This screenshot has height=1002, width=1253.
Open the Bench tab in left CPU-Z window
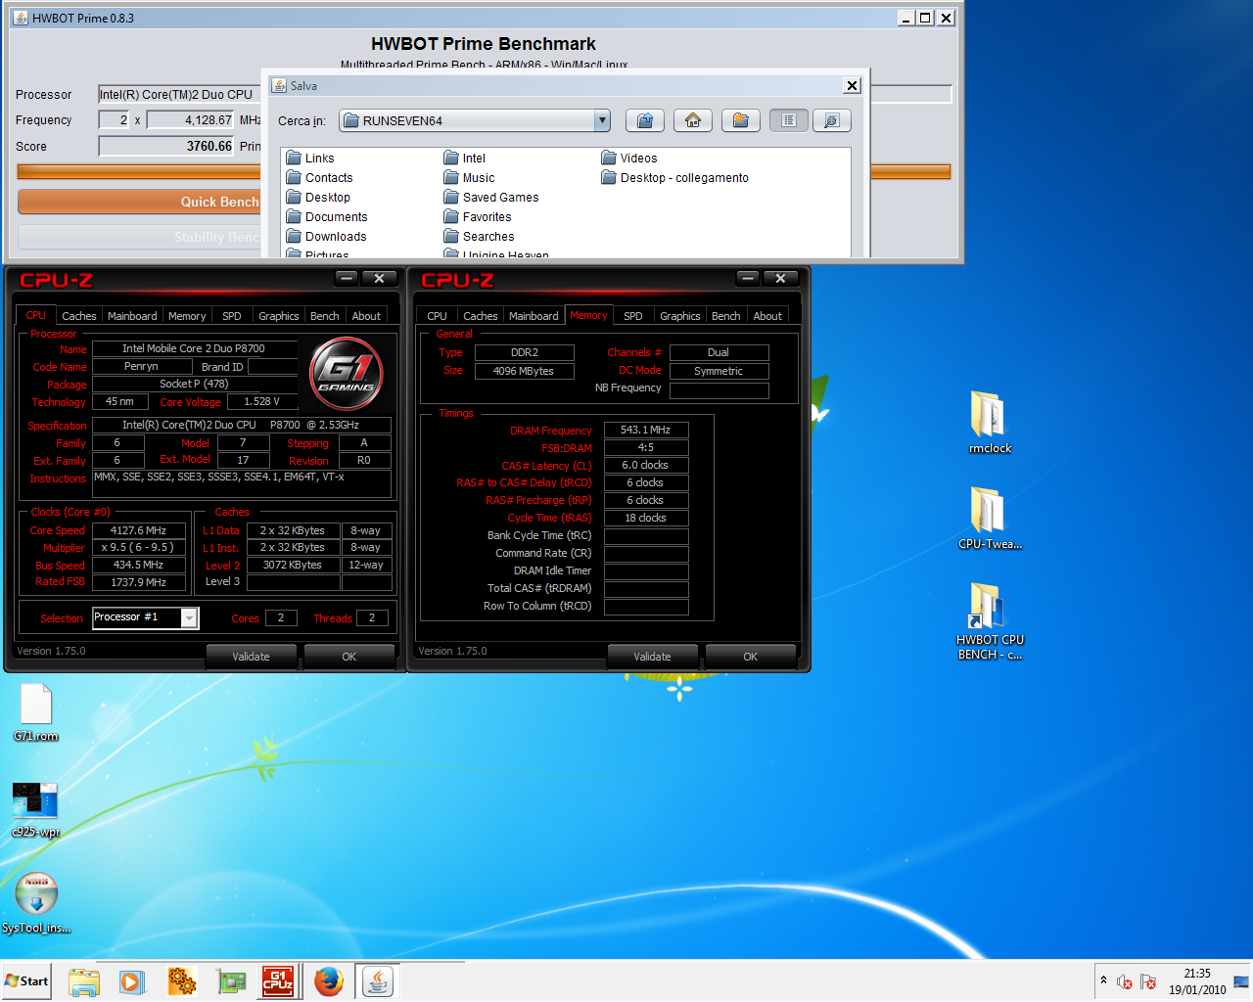point(325,316)
